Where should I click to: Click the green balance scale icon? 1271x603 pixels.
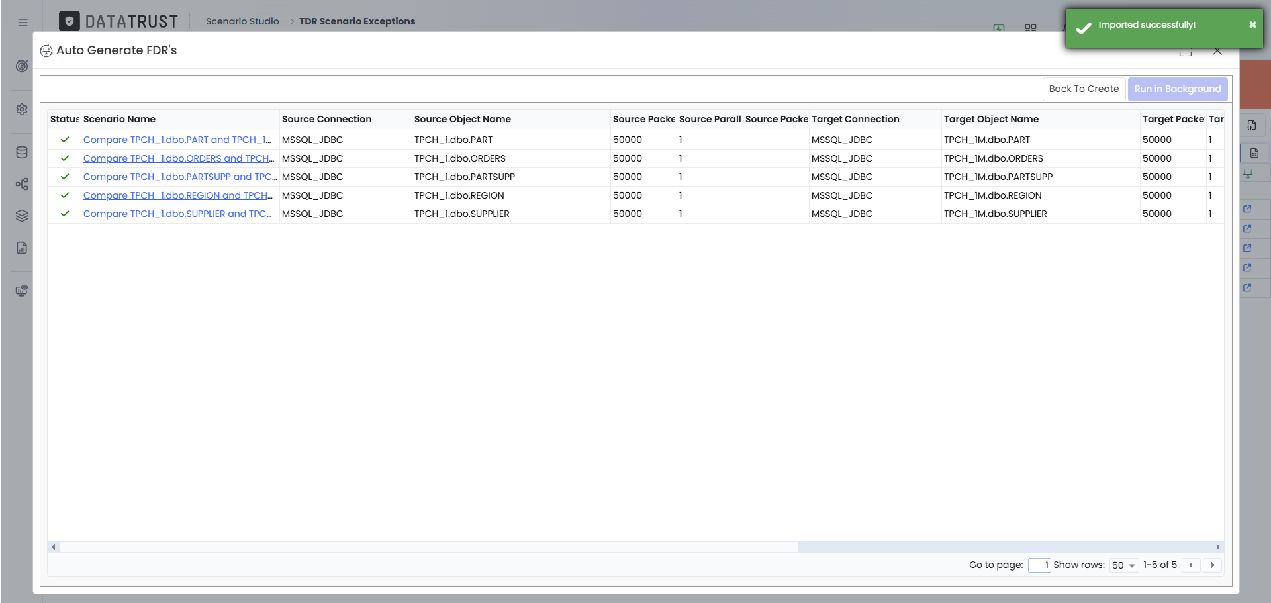coord(1248,175)
